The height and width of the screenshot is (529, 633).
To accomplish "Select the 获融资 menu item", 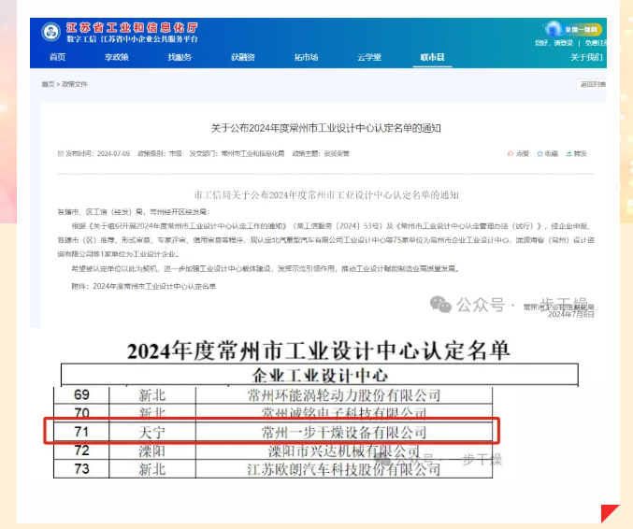I will click(243, 58).
